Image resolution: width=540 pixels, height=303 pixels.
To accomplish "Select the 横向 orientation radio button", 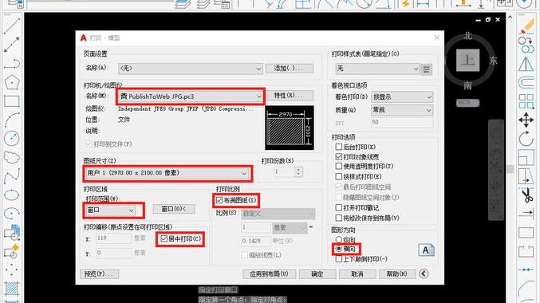I will (339, 249).
